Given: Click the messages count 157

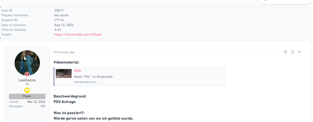Looking at the screenshot, I should tap(43, 106).
